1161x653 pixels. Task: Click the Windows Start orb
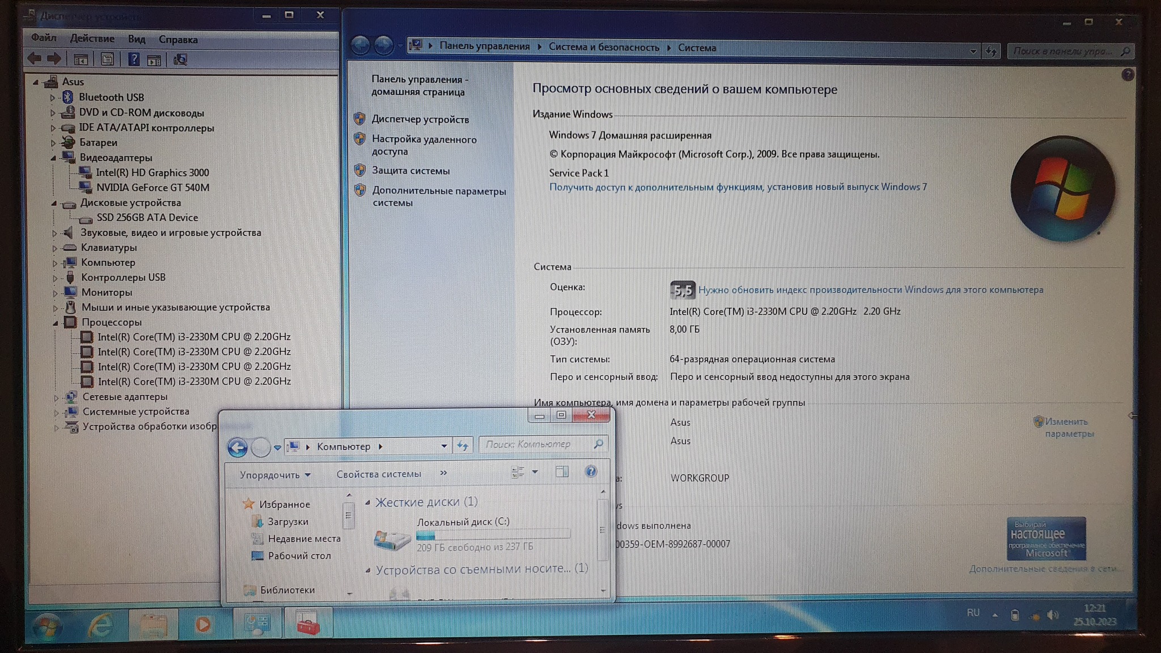[x=47, y=626]
